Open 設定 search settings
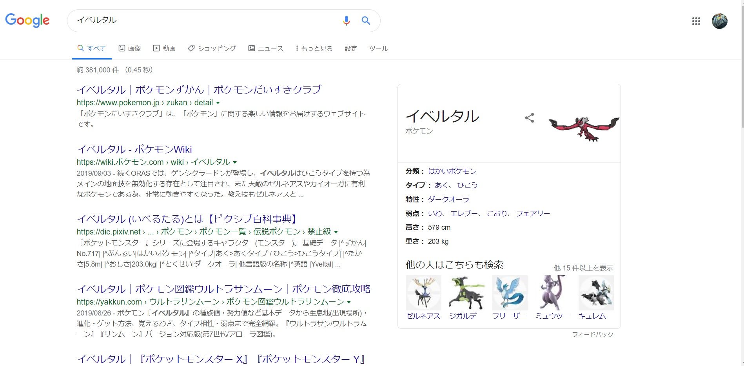The height and width of the screenshot is (366, 744). pyautogui.click(x=351, y=49)
